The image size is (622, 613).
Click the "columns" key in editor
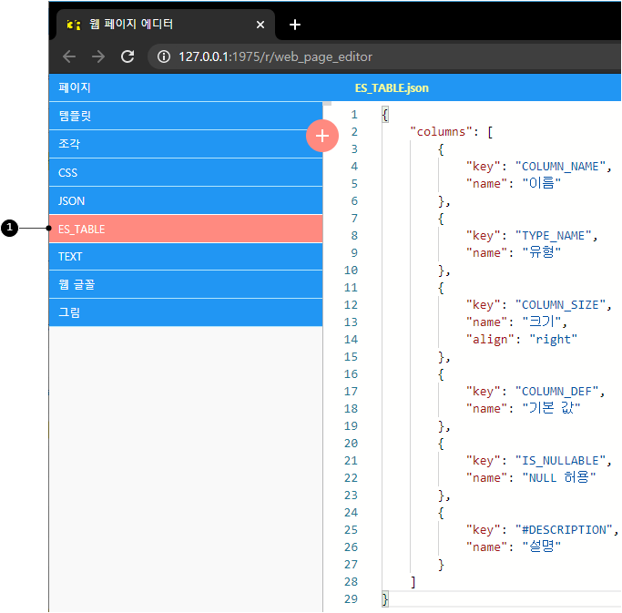tap(441, 132)
